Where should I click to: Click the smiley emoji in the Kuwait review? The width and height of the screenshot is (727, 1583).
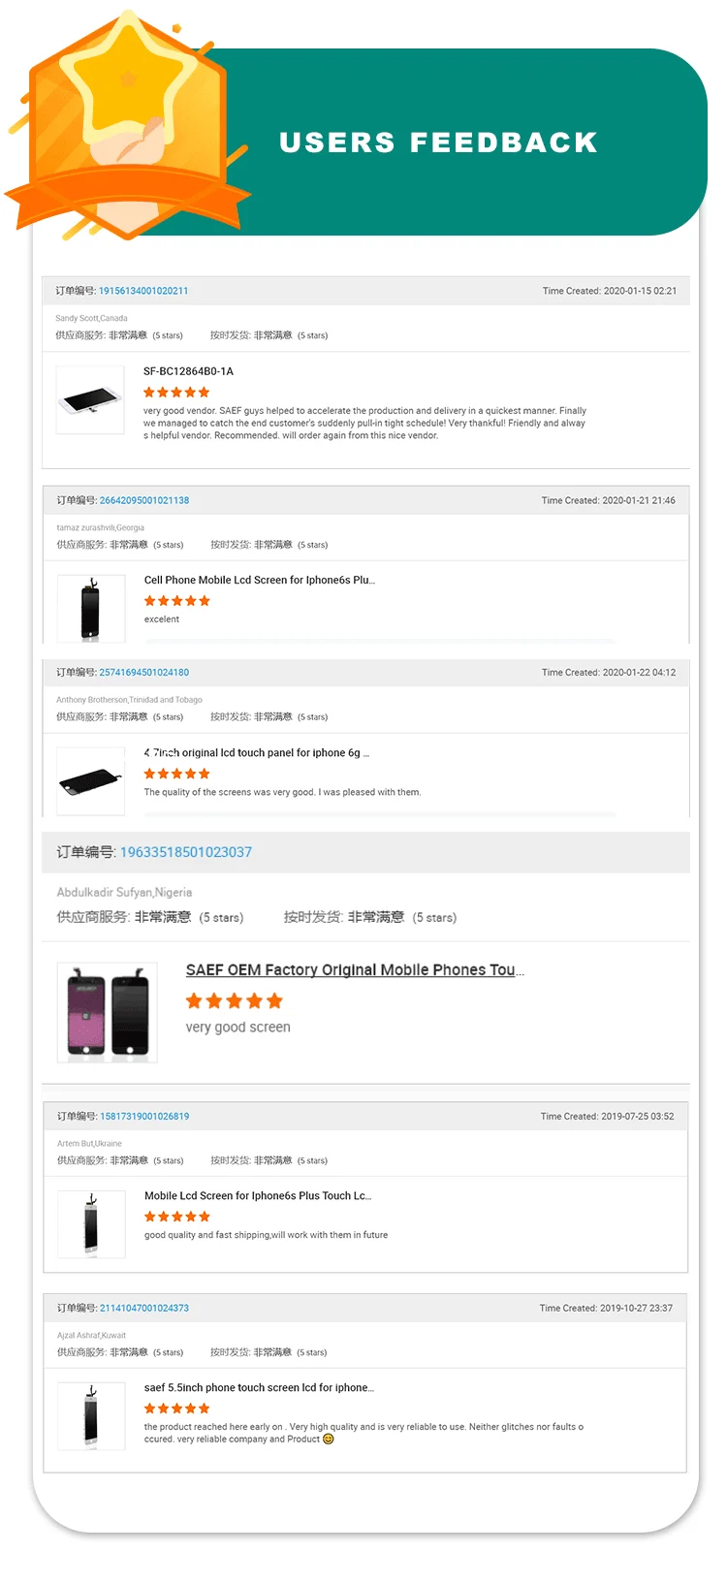coord(329,1439)
